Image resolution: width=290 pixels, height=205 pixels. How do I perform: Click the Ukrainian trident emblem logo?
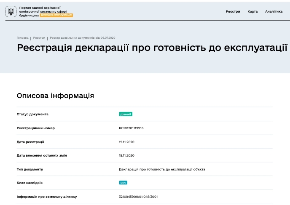(x=11, y=11)
